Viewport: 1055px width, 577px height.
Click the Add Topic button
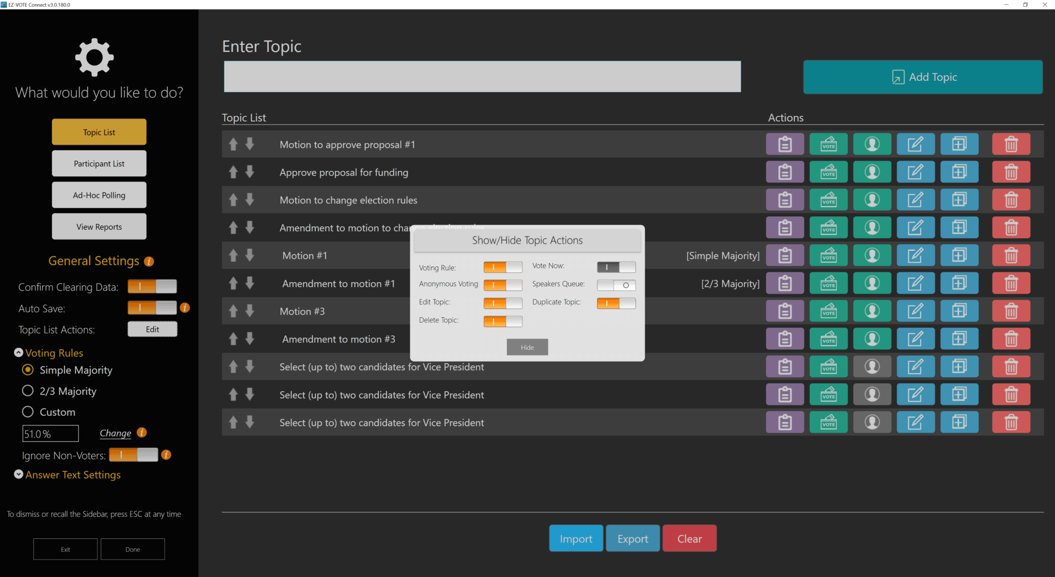pyautogui.click(x=922, y=76)
